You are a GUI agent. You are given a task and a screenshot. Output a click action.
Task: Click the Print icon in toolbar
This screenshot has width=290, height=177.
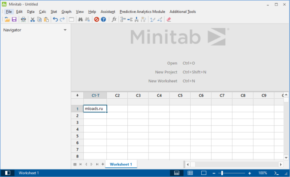coord(24,19)
